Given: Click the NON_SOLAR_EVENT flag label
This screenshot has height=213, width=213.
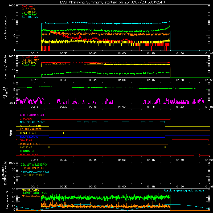Looking at the screenshot, I should pos(32,122).
